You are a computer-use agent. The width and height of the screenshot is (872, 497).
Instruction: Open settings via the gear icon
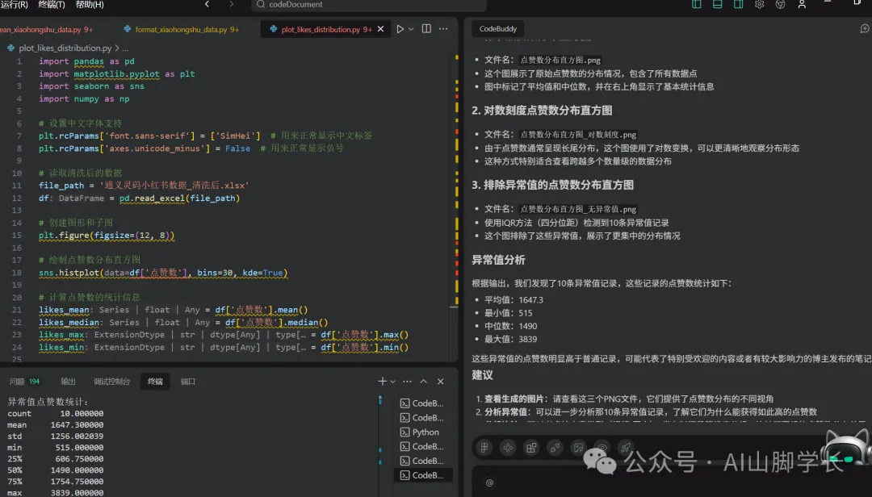(759, 5)
